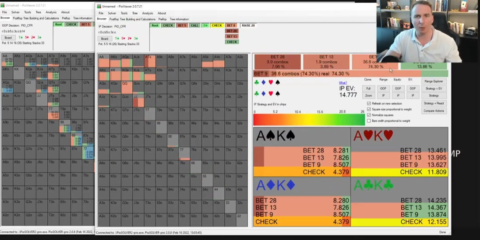This screenshot has width=480, height=240.
Task: Select green CHECK option below BET 13
Action: click(x=231, y=42)
